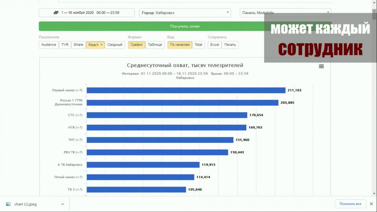Viewport: 377px width, 212px height.
Task: Export report with Excel button
Action: click(x=215, y=45)
